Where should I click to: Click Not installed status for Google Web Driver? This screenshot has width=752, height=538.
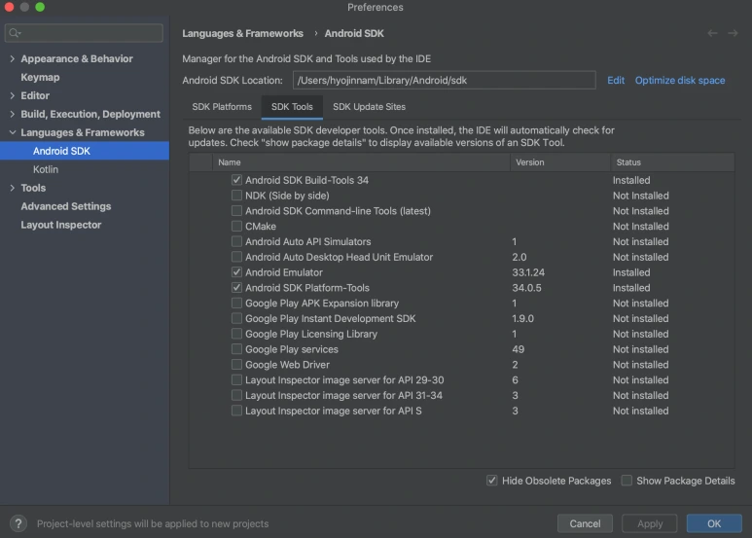point(640,365)
